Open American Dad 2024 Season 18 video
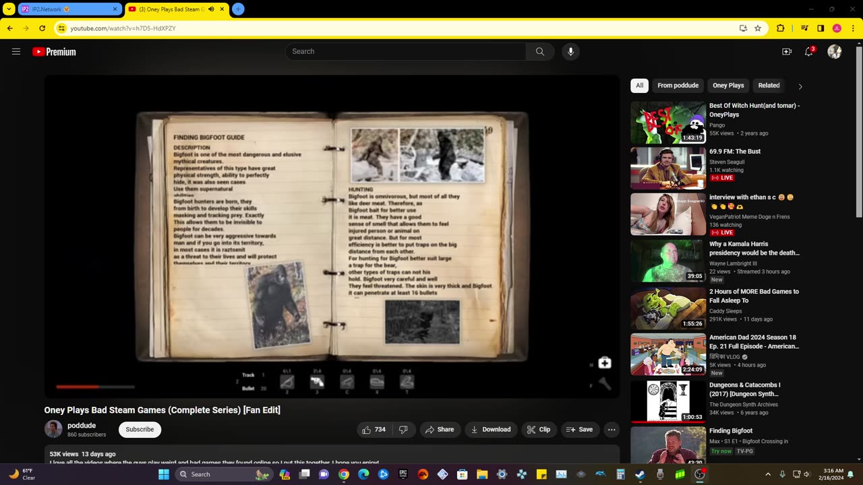Viewport: 863px width, 485px height. (754, 342)
